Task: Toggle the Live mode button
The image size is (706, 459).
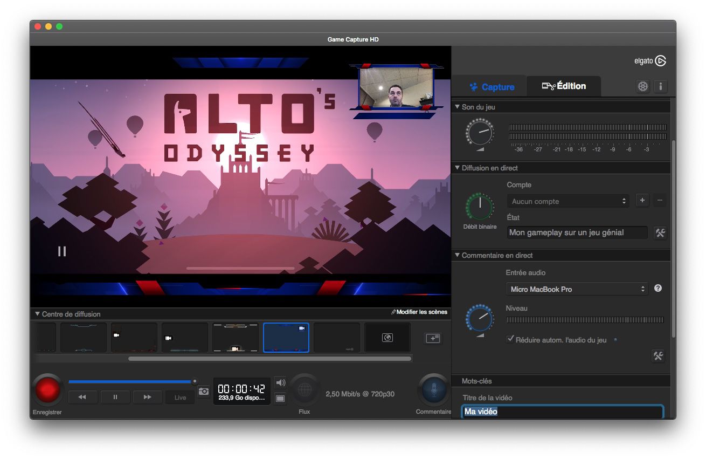Action: click(x=180, y=397)
